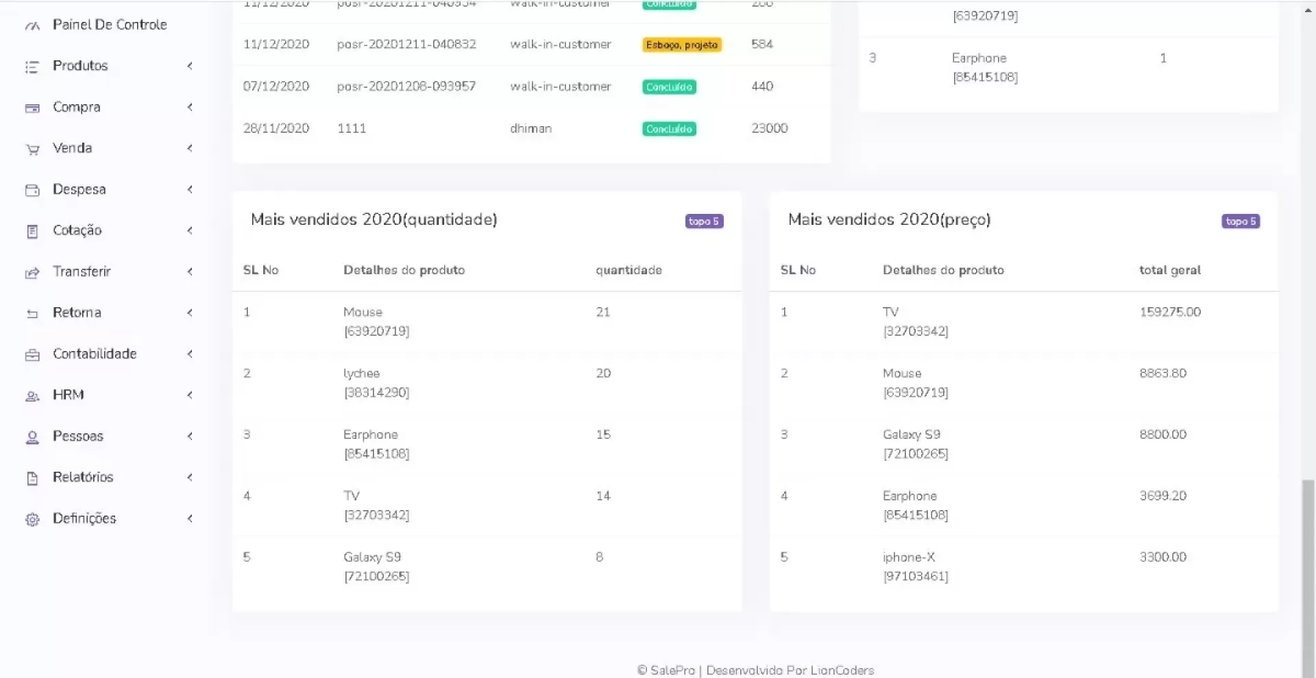The width and height of the screenshot is (1316, 678).
Task: Click the Definições gear icon
Action: click(x=32, y=519)
